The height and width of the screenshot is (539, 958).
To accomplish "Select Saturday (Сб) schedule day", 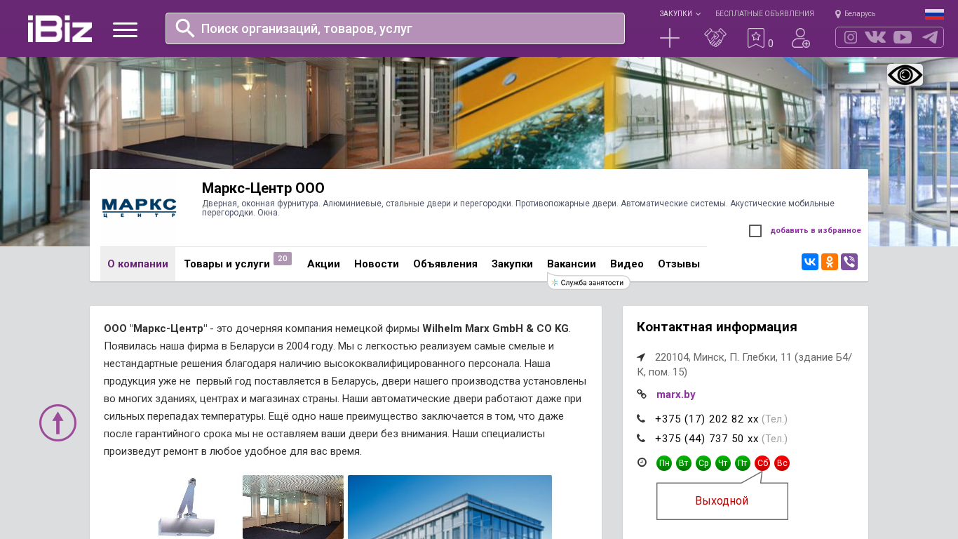I will coord(762,463).
